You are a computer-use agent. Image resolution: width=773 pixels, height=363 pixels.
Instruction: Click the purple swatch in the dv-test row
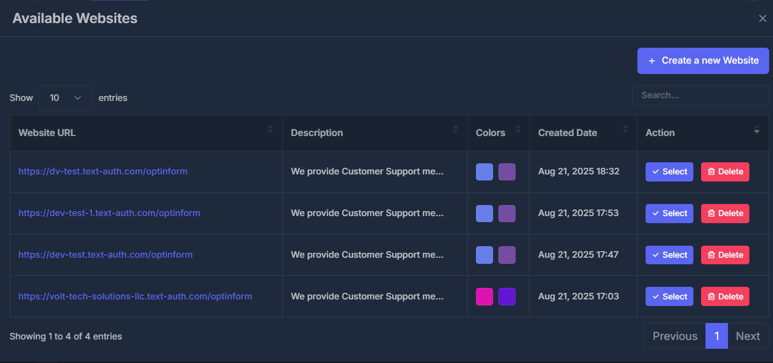click(x=507, y=172)
